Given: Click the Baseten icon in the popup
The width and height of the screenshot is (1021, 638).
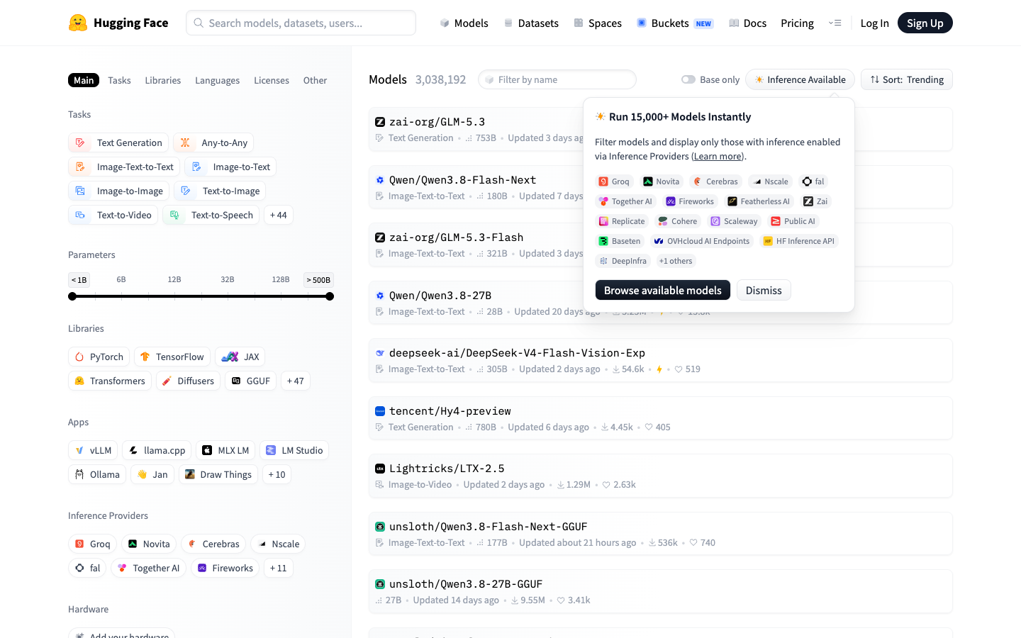Looking at the screenshot, I should point(603,241).
